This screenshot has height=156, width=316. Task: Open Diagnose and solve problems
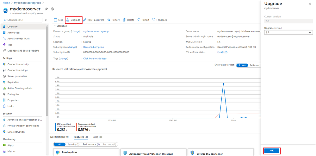coord(23,51)
